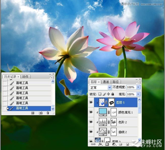Click the 不透明度 100% field
This screenshot has height=150, width=165.
click(131, 87)
